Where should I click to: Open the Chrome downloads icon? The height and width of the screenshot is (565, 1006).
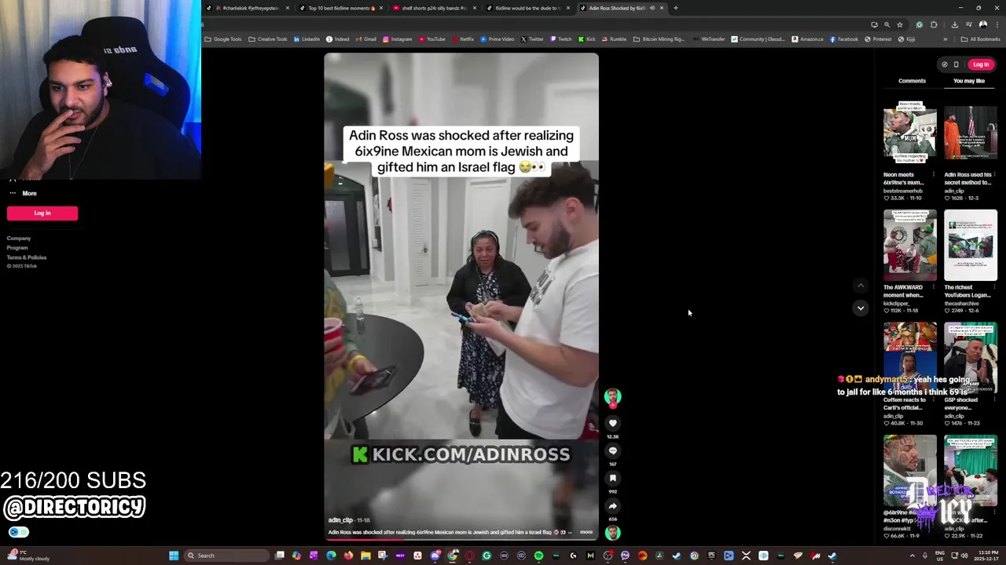point(955,24)
